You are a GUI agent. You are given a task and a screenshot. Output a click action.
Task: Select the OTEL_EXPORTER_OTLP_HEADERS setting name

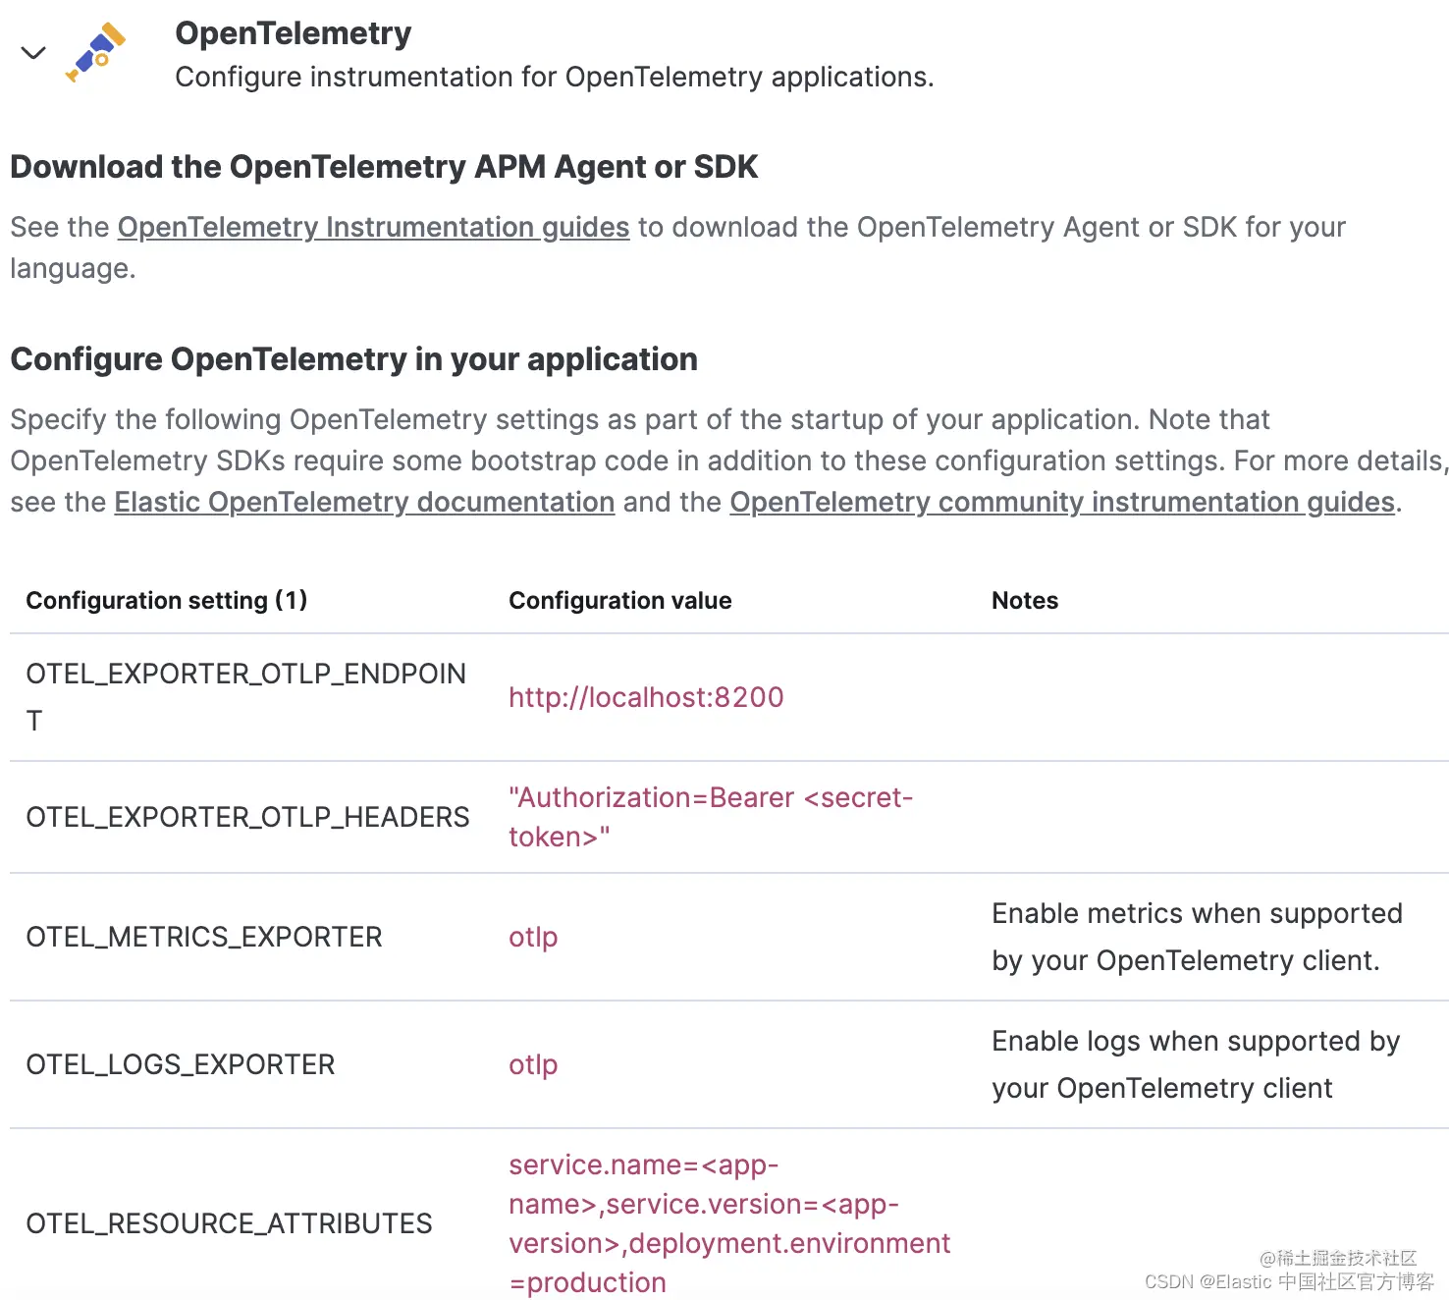247,817
